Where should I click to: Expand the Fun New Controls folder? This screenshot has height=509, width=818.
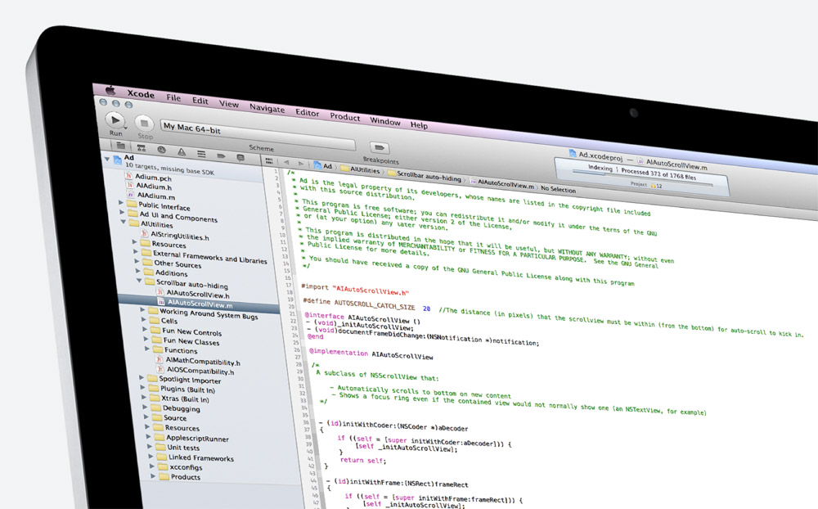click(146, 331)
